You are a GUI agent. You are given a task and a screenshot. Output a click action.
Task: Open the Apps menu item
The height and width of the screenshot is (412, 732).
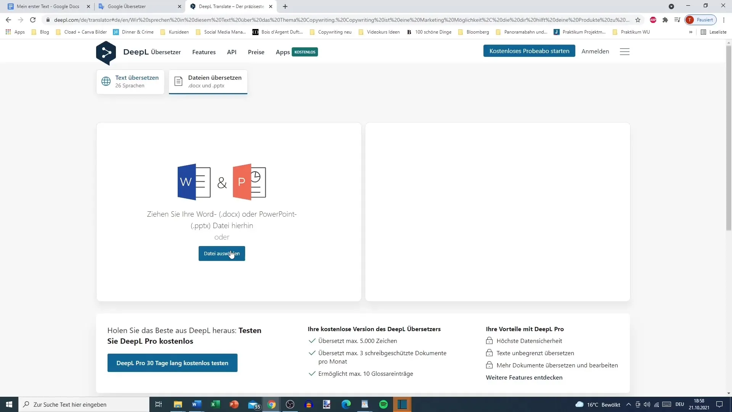283,52
